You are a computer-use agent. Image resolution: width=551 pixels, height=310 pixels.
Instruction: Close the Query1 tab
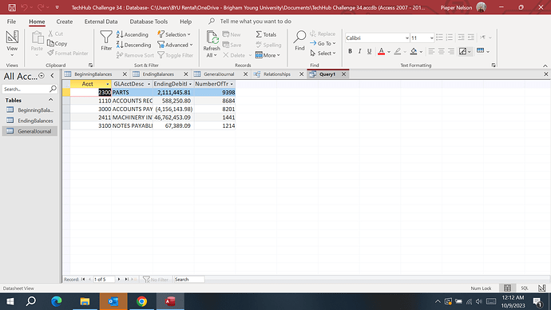(344, 74)
